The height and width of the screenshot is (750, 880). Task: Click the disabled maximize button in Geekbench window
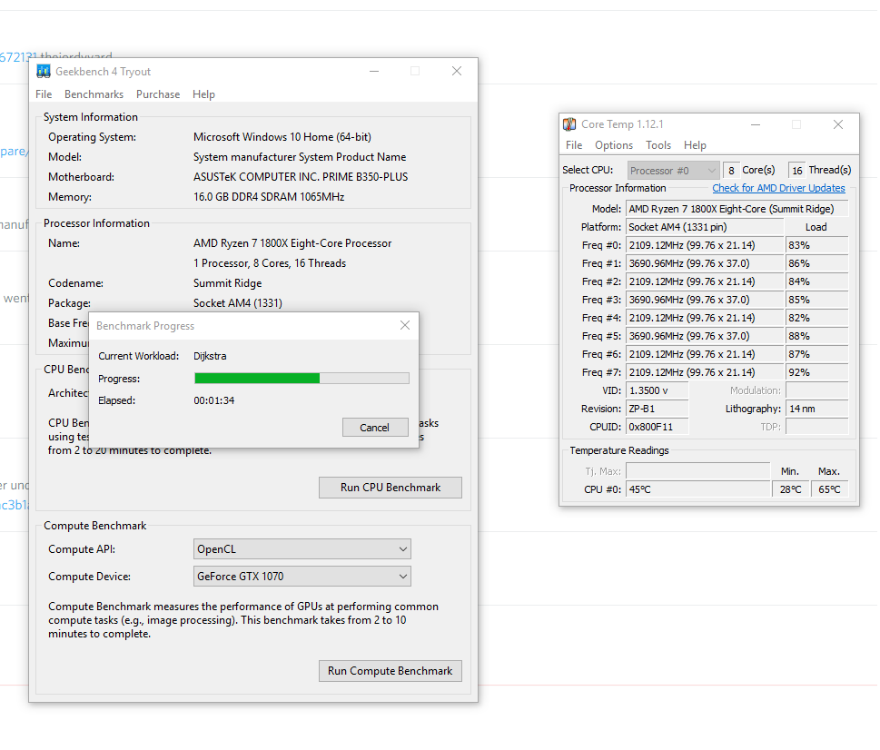point(415,71)
